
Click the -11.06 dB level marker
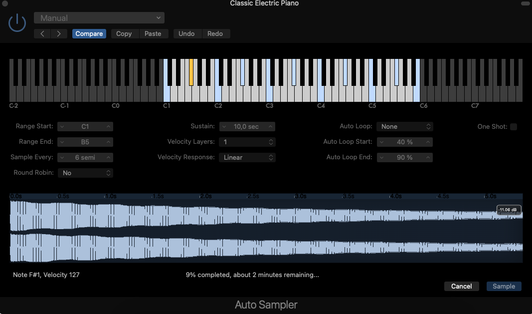(x=508, y=210)
